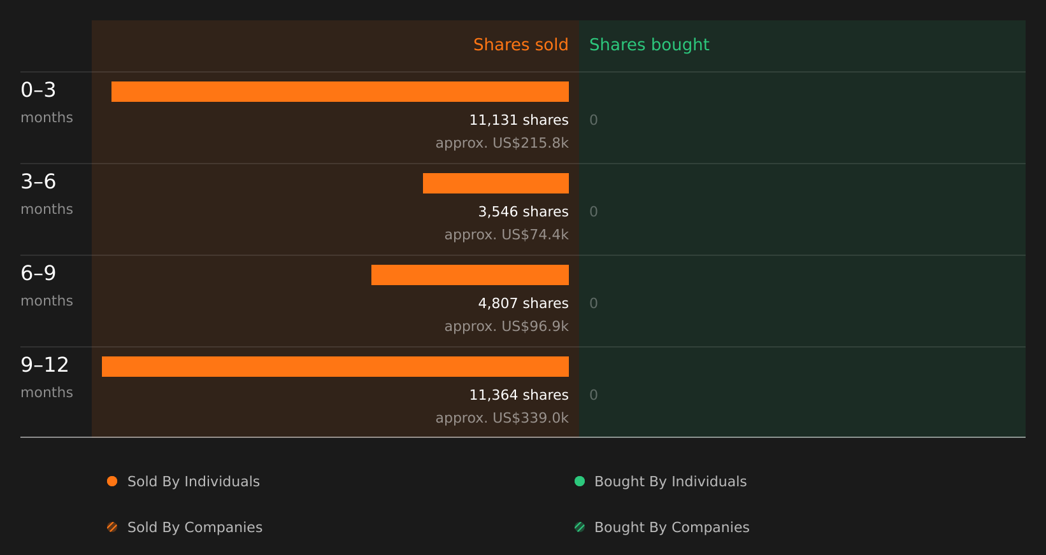Click the Sold By Individuals orange dot
Image resolution: width=1046 pixels, height=555 pixels.
(x=112, y=481)
